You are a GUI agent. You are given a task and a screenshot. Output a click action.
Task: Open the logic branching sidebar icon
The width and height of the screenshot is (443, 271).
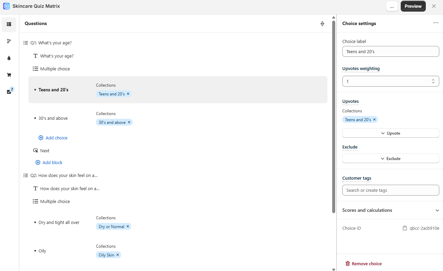pos(9,41)
